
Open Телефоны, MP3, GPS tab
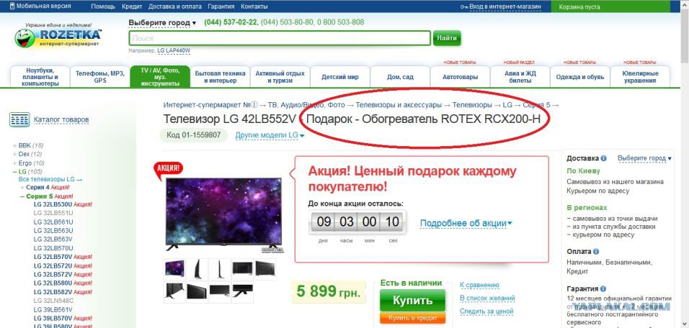100,77
